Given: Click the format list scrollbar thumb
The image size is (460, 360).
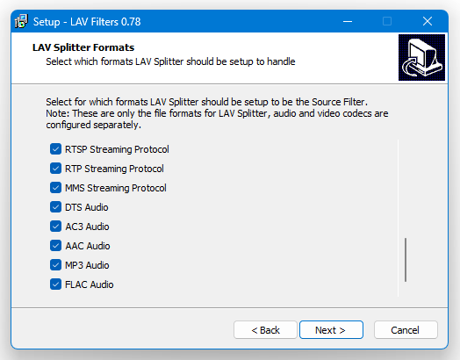Looking at the screenshot, I should [x=406, y=260].
